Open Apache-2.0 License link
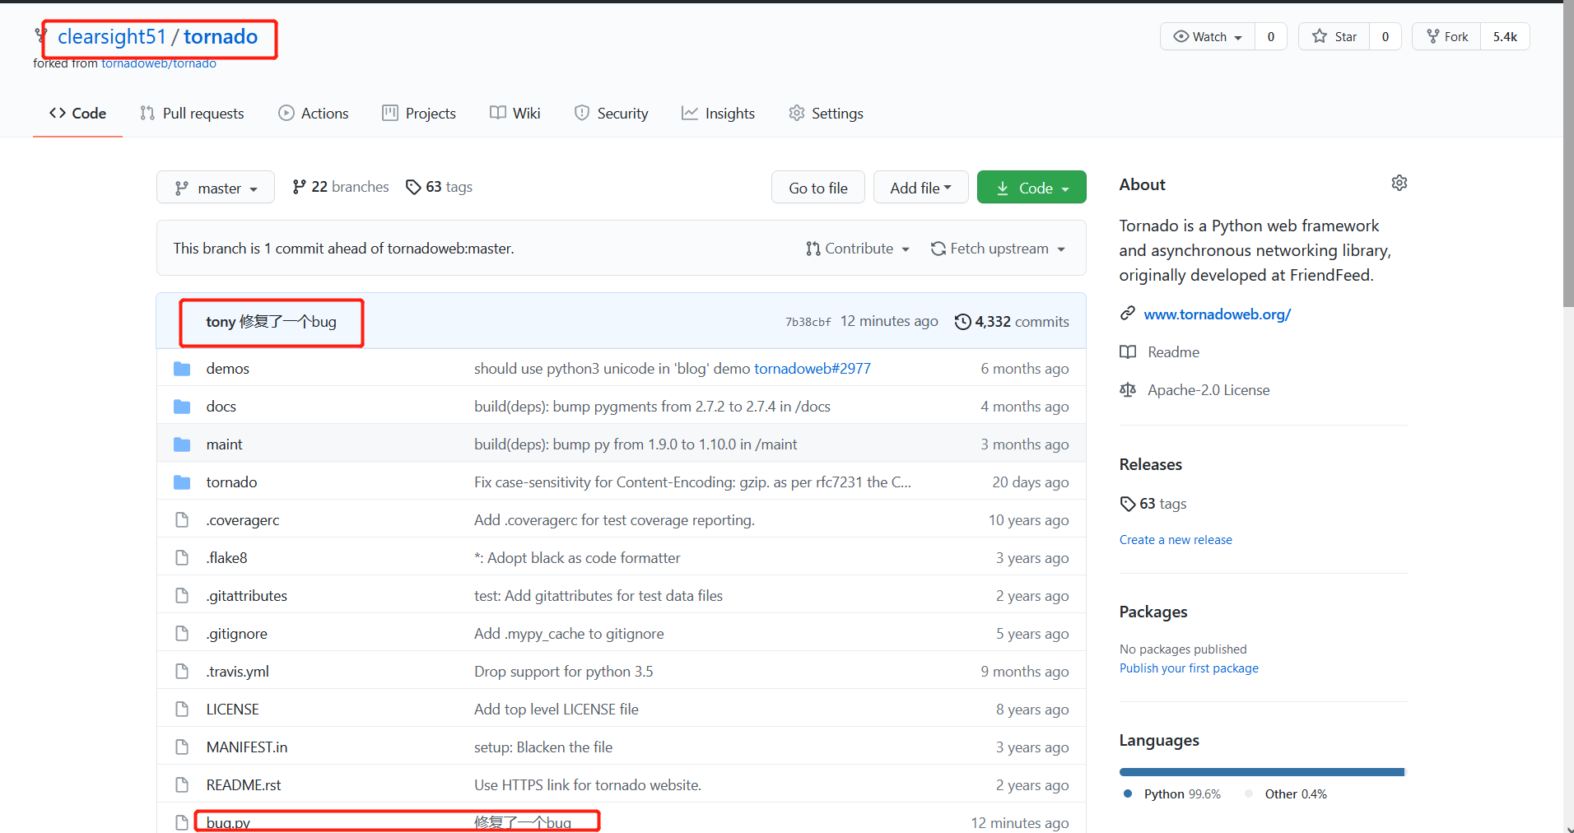The width and height of the screenshot is (1574, 833). tap(1208, 390)
